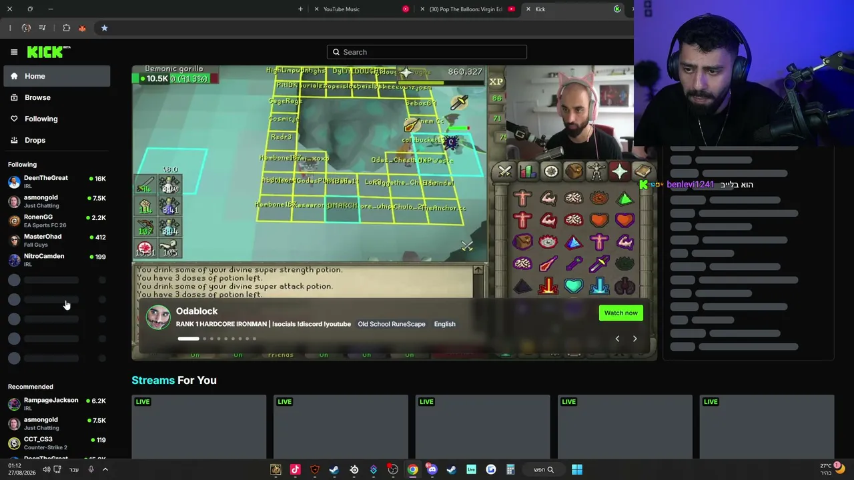This screenshot has height=480, width=854.
Task: Expand the system tray hidden icons chevron
Action: (105, 469)
